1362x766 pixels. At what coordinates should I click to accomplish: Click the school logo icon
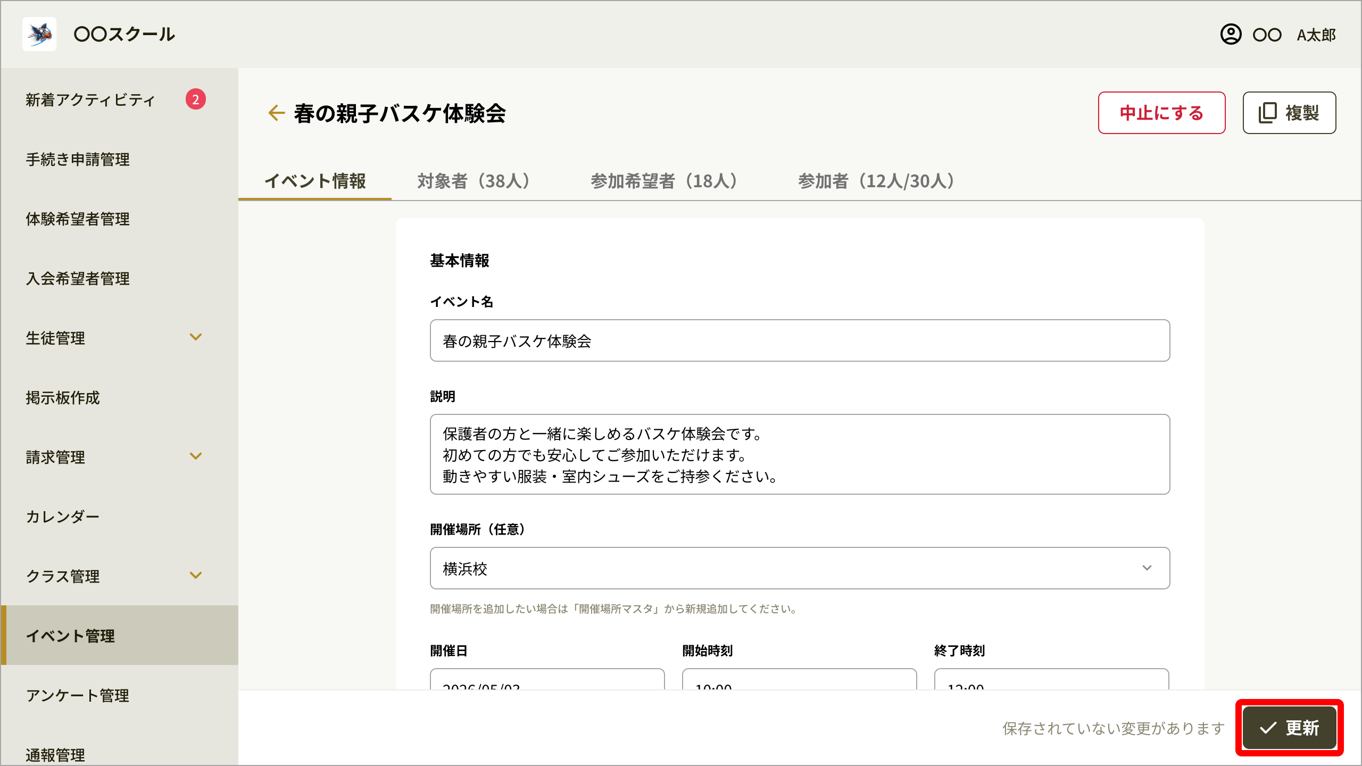[x=39, y=34]
